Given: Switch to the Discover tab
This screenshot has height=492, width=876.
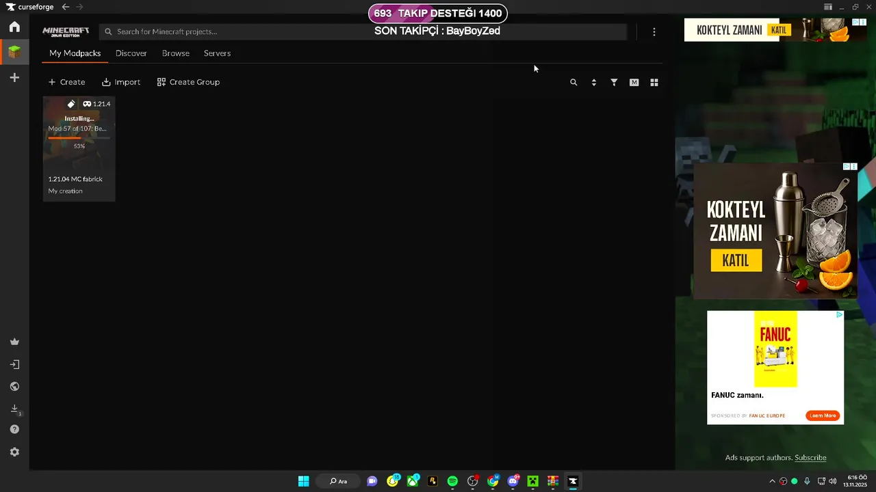Looking at the screenshot, I should point(131,53).
